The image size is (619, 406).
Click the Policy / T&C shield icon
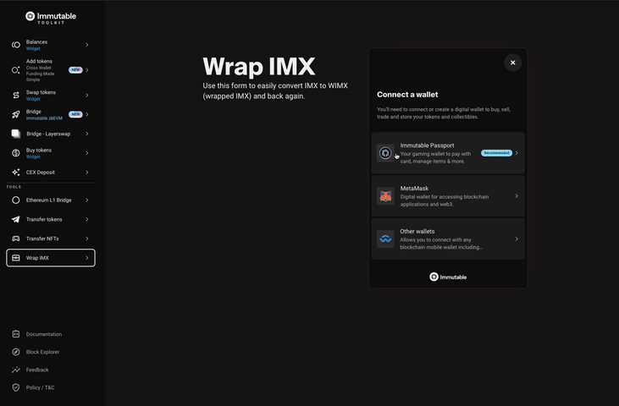point(16,388)
